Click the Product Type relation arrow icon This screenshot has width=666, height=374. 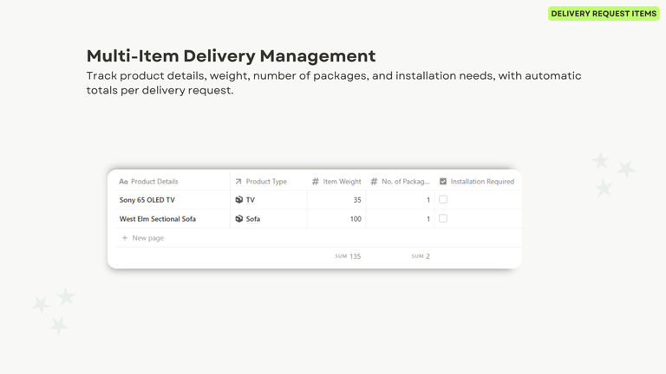(x=238, y=182)
